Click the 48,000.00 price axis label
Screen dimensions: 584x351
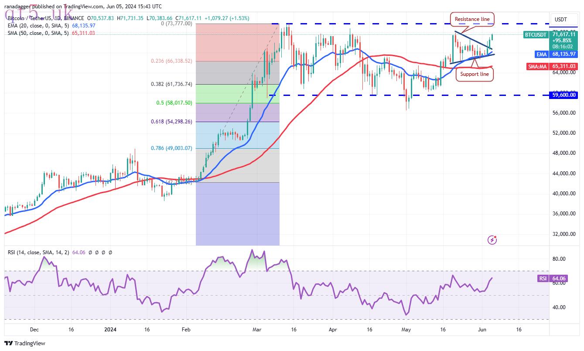click(564, 153)
